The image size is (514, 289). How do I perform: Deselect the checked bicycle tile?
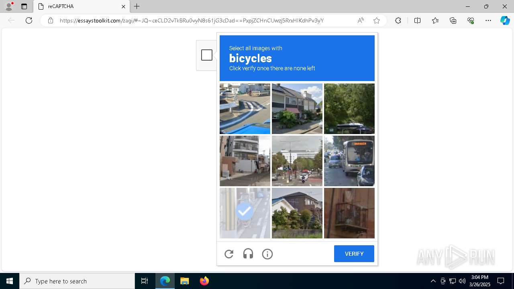[245, 213]
